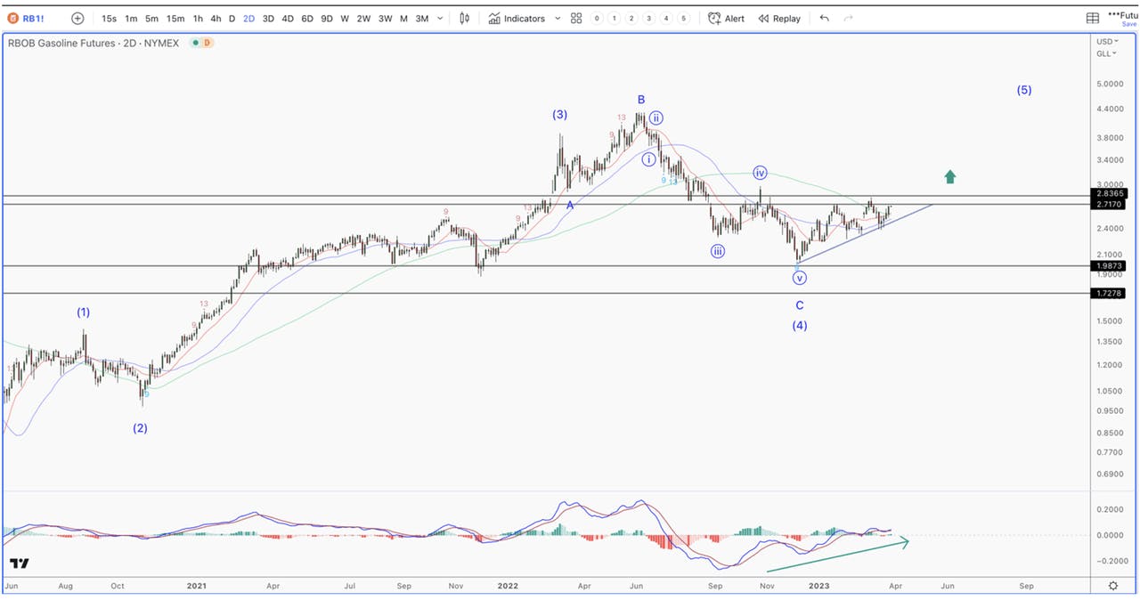Undo the last chart action

click(824, 18)
